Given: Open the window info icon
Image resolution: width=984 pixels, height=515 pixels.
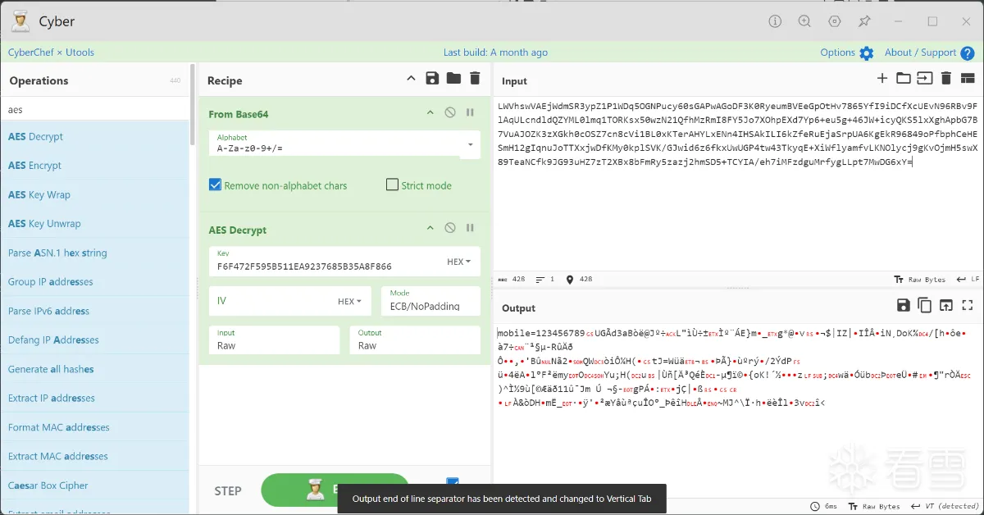Looking at the screenshot, I should [x=775, y=21].
